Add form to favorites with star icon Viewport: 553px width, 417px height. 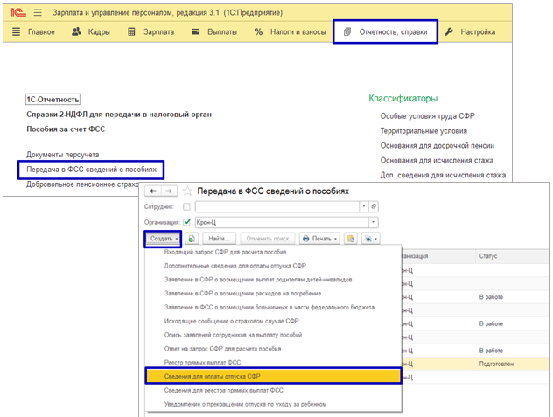[x=187, y=191]
